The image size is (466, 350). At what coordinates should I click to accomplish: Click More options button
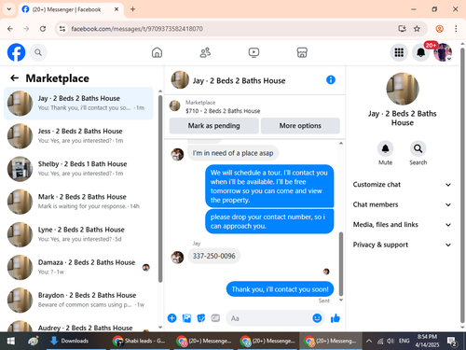point(300,126)
